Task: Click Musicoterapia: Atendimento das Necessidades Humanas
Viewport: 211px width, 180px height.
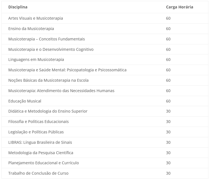Action: coord(61,91)
